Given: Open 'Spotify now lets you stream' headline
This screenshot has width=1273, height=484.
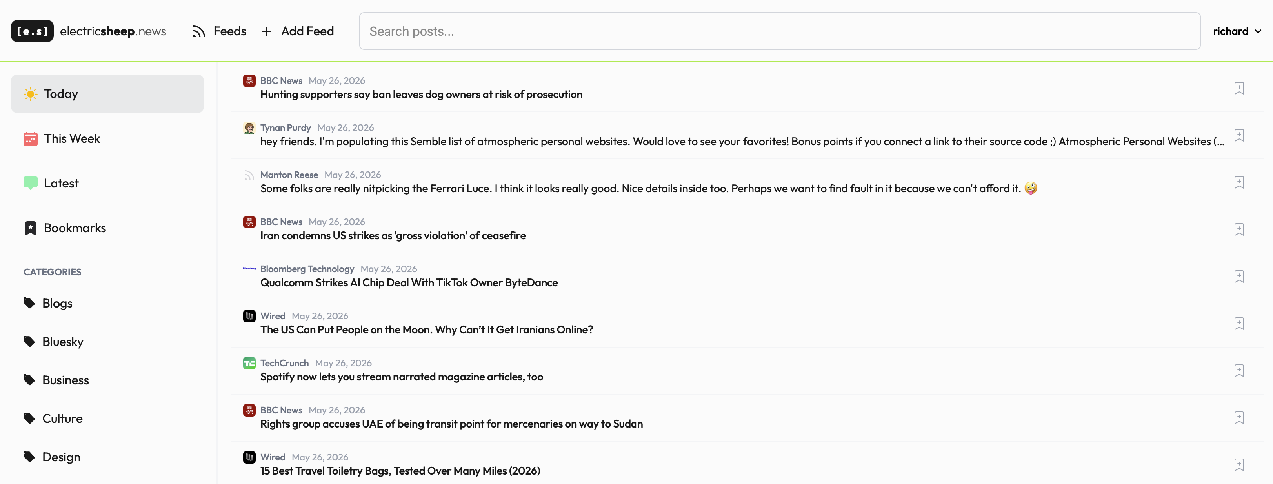Looking at the screenshot, I should (401, 377).
